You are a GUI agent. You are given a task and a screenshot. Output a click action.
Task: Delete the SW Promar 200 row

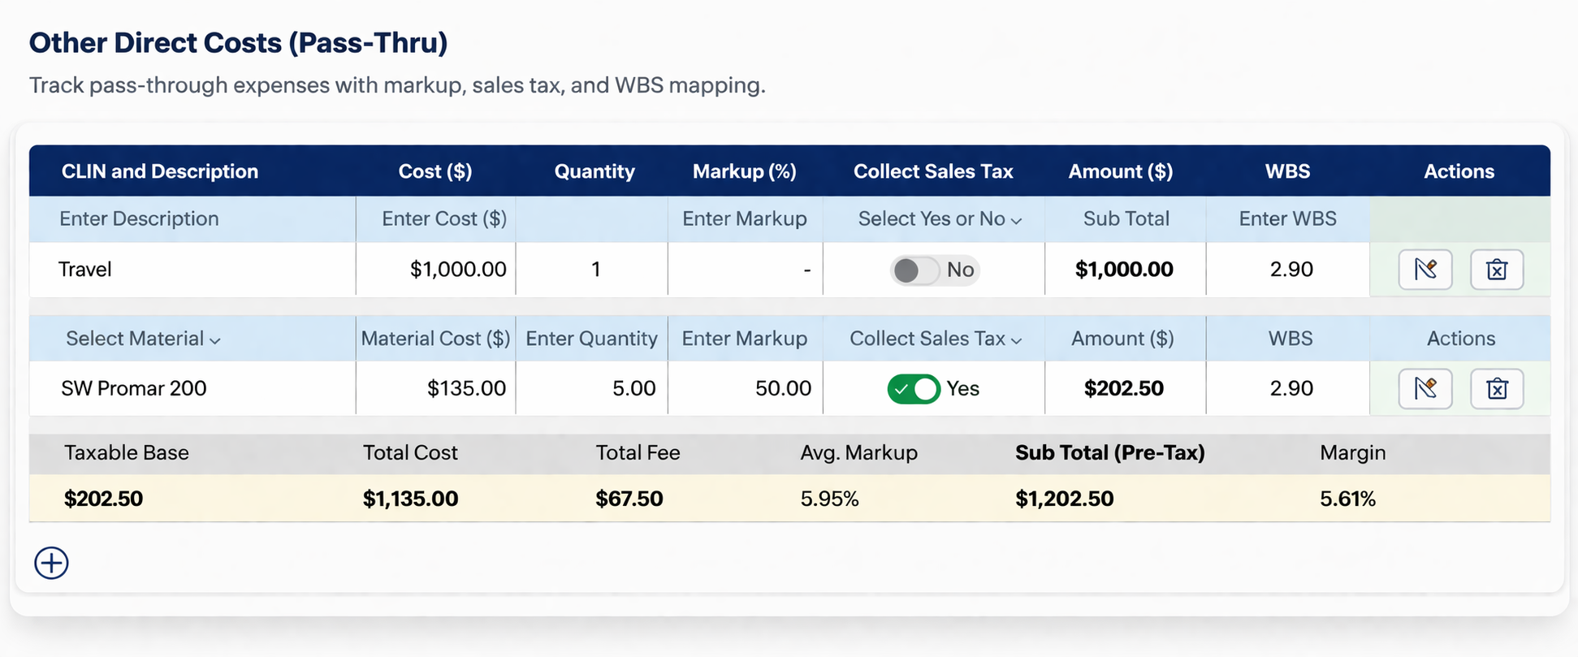[x=1497, y=389]
